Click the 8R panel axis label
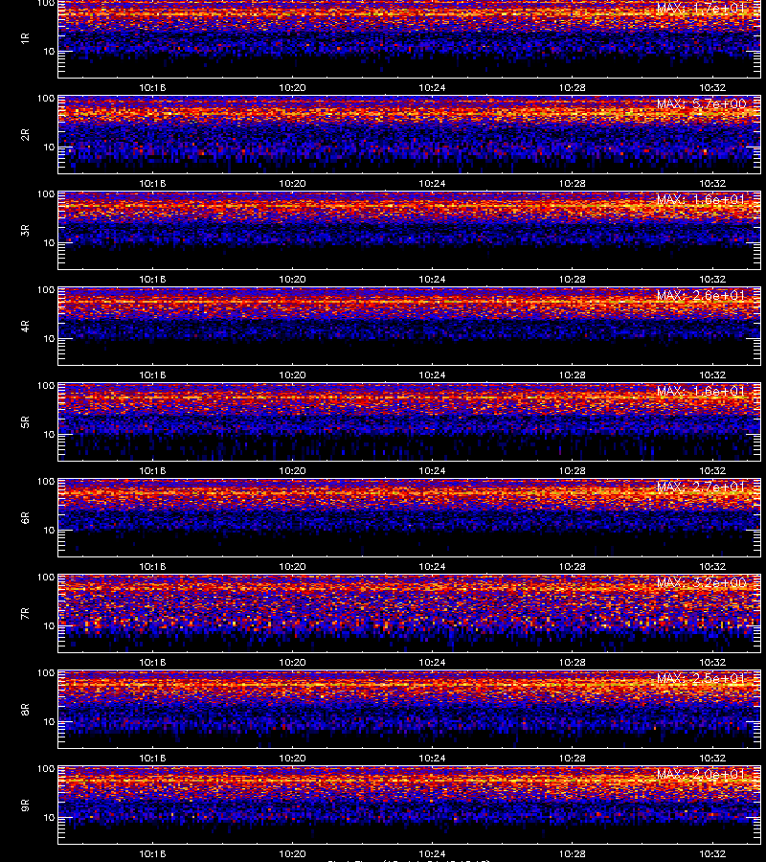Viewport: 766px width, 862px height. pyautogui.click(x=25, y=709)
